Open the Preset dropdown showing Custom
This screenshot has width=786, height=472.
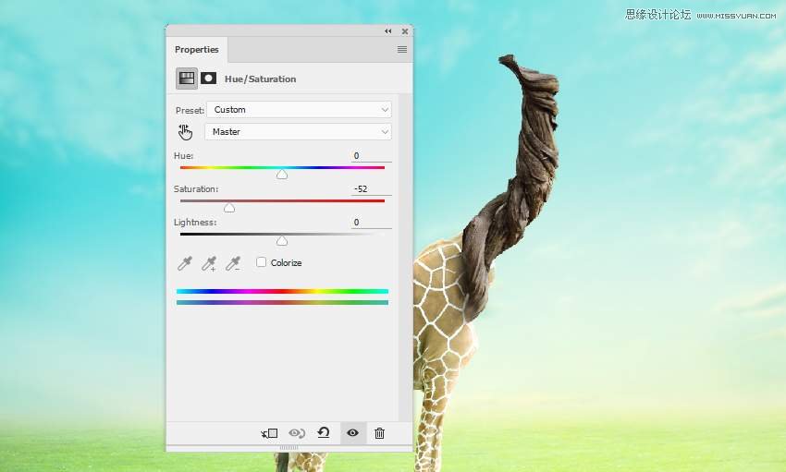pos(299,110)
